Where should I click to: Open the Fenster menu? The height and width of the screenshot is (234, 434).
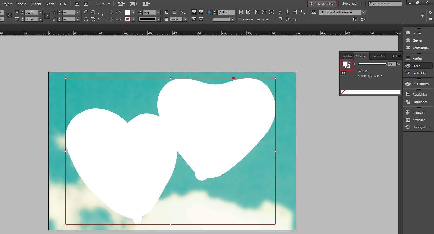(x=51, y=4)
